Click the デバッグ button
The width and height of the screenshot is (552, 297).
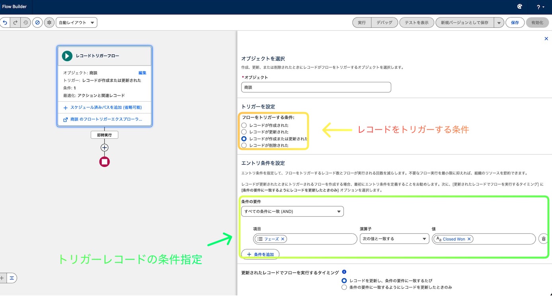(384, 23)
